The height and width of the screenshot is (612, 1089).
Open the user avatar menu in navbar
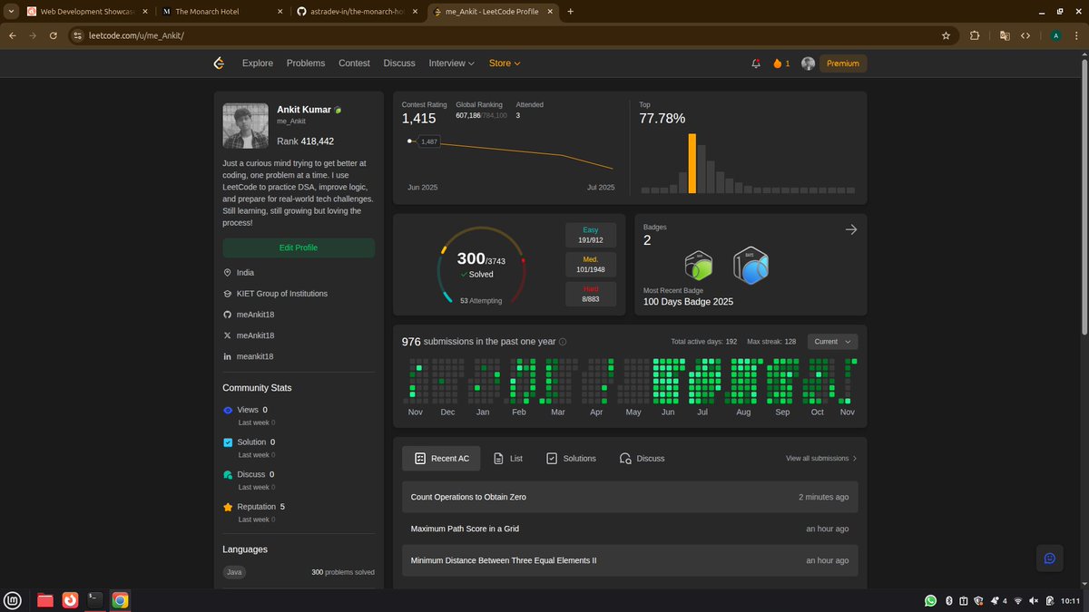pyautogui.click(x=808, y=63)
